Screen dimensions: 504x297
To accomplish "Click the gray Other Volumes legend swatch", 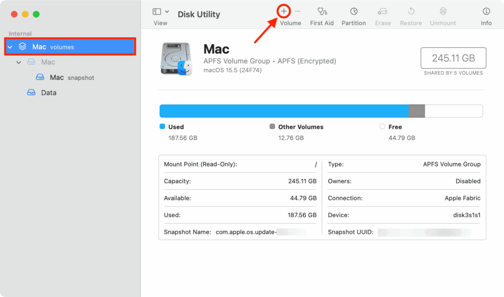I will [272, 126].
